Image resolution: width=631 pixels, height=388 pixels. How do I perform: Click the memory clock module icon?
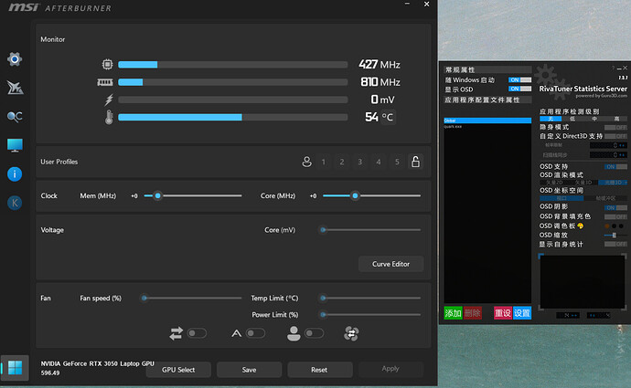point(105,82)
